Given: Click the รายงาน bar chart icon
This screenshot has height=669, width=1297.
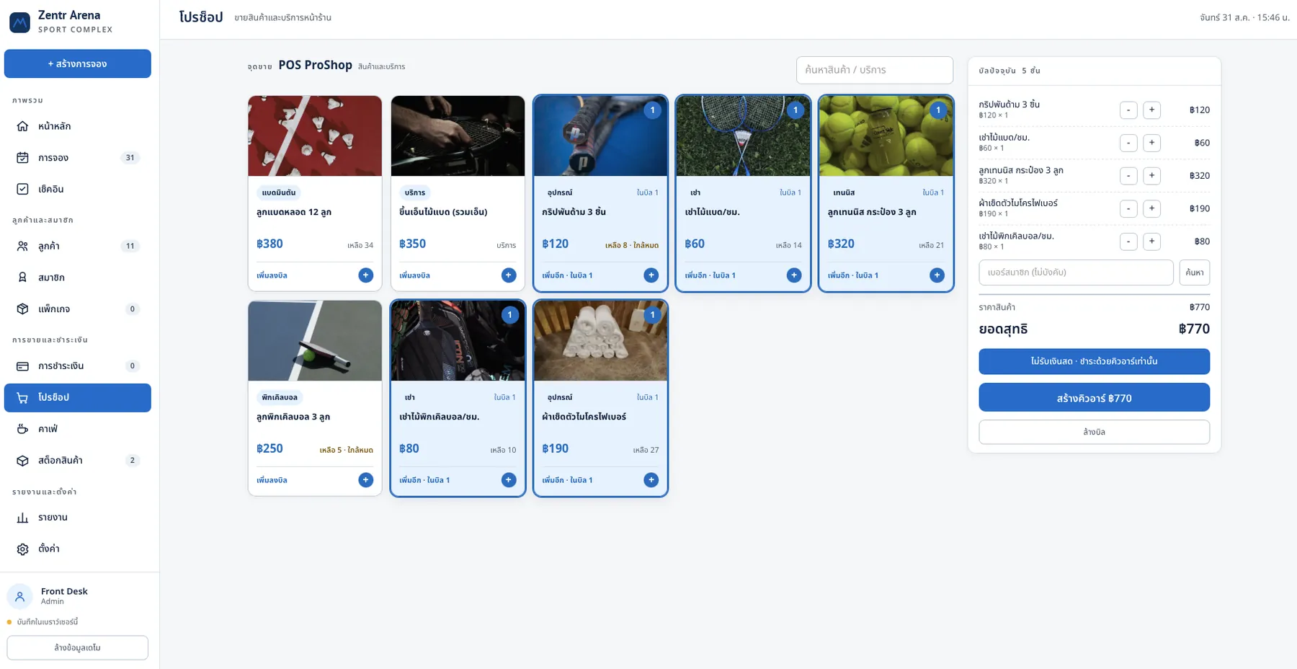Looking at the screenshot, I should 22,518.
